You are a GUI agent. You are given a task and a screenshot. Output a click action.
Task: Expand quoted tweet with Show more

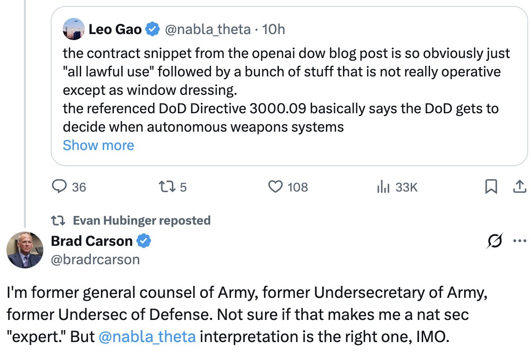point(98,145)
